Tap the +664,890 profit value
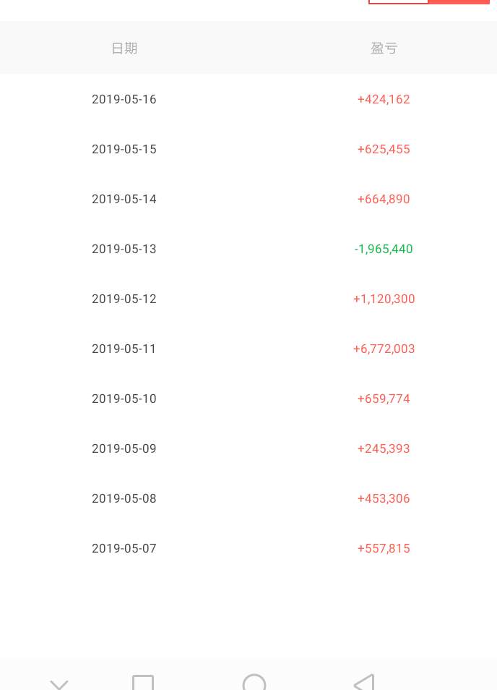Screen dimensions: 497x690 coord(384,199)
